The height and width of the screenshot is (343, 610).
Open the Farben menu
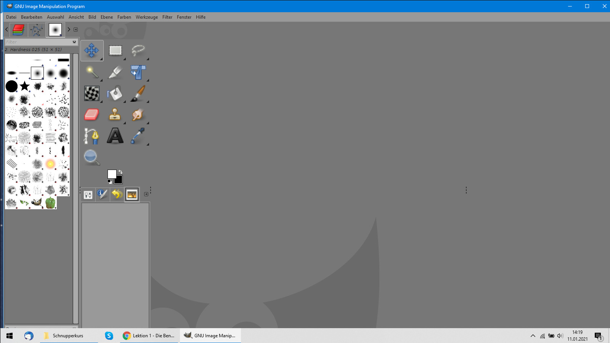click(x=124, y=17)
